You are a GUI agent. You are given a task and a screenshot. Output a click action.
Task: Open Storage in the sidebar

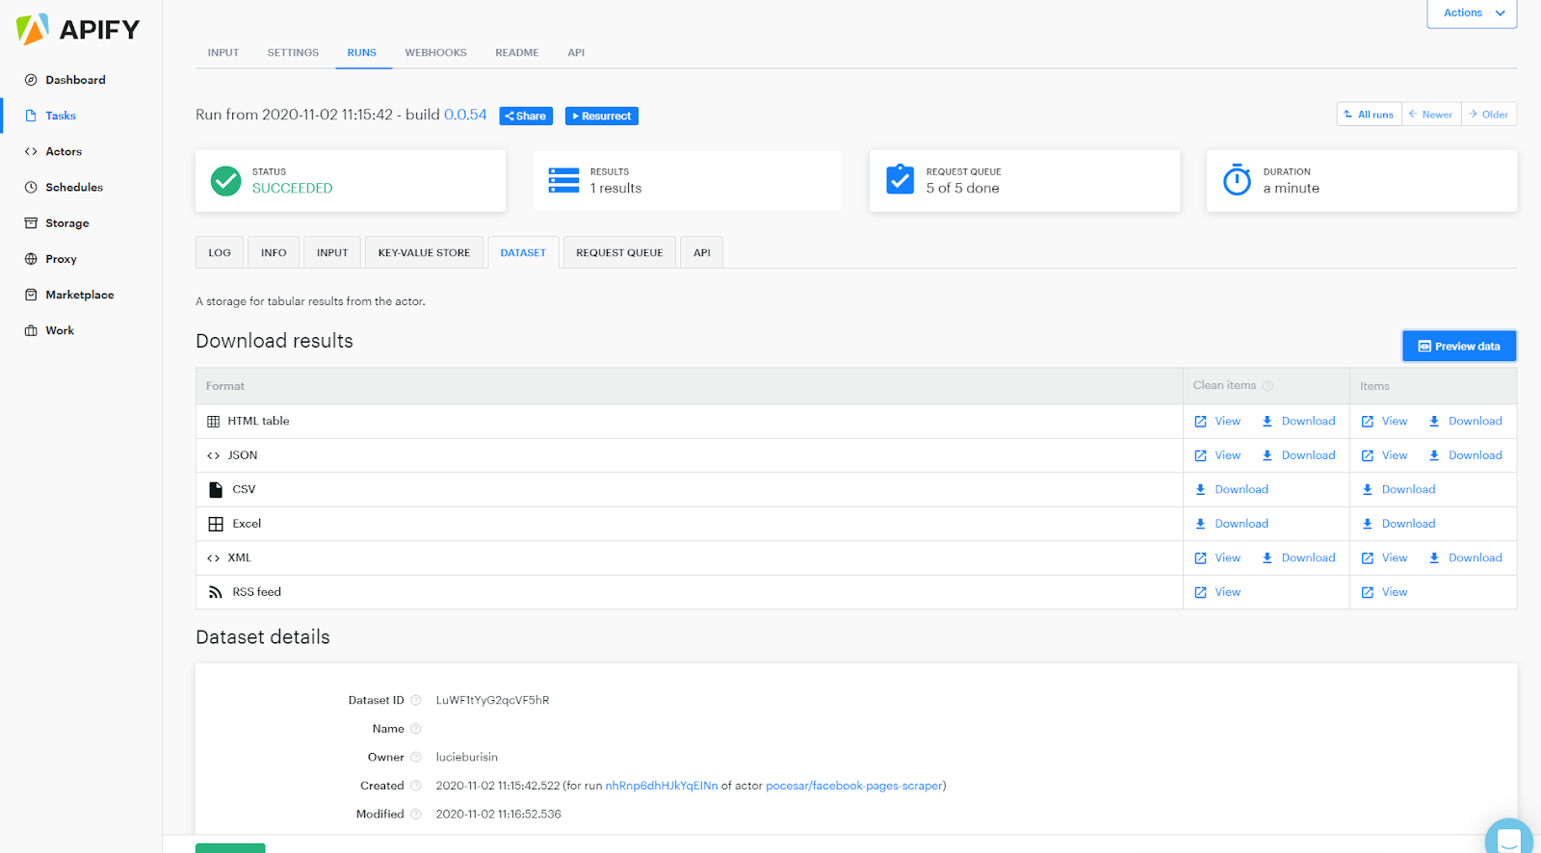coord(67,222)
